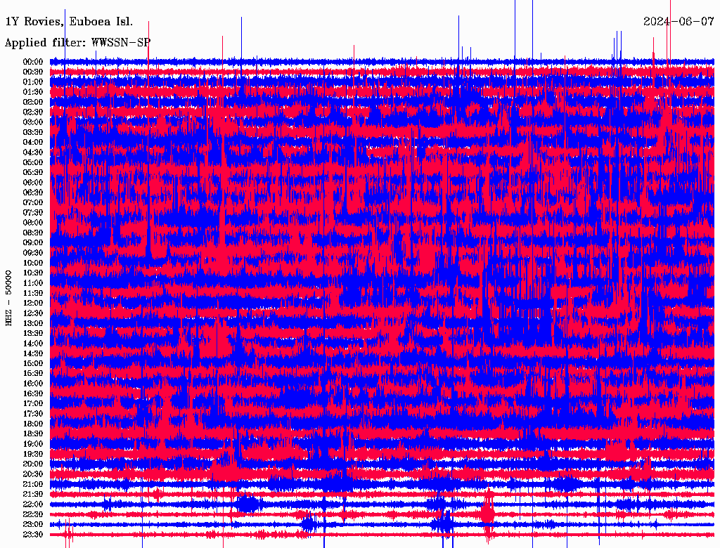Image resolution: width=720 pixels, height=548 pixels.
Task: Select the 03:30 time label
Action: (33, 132)
